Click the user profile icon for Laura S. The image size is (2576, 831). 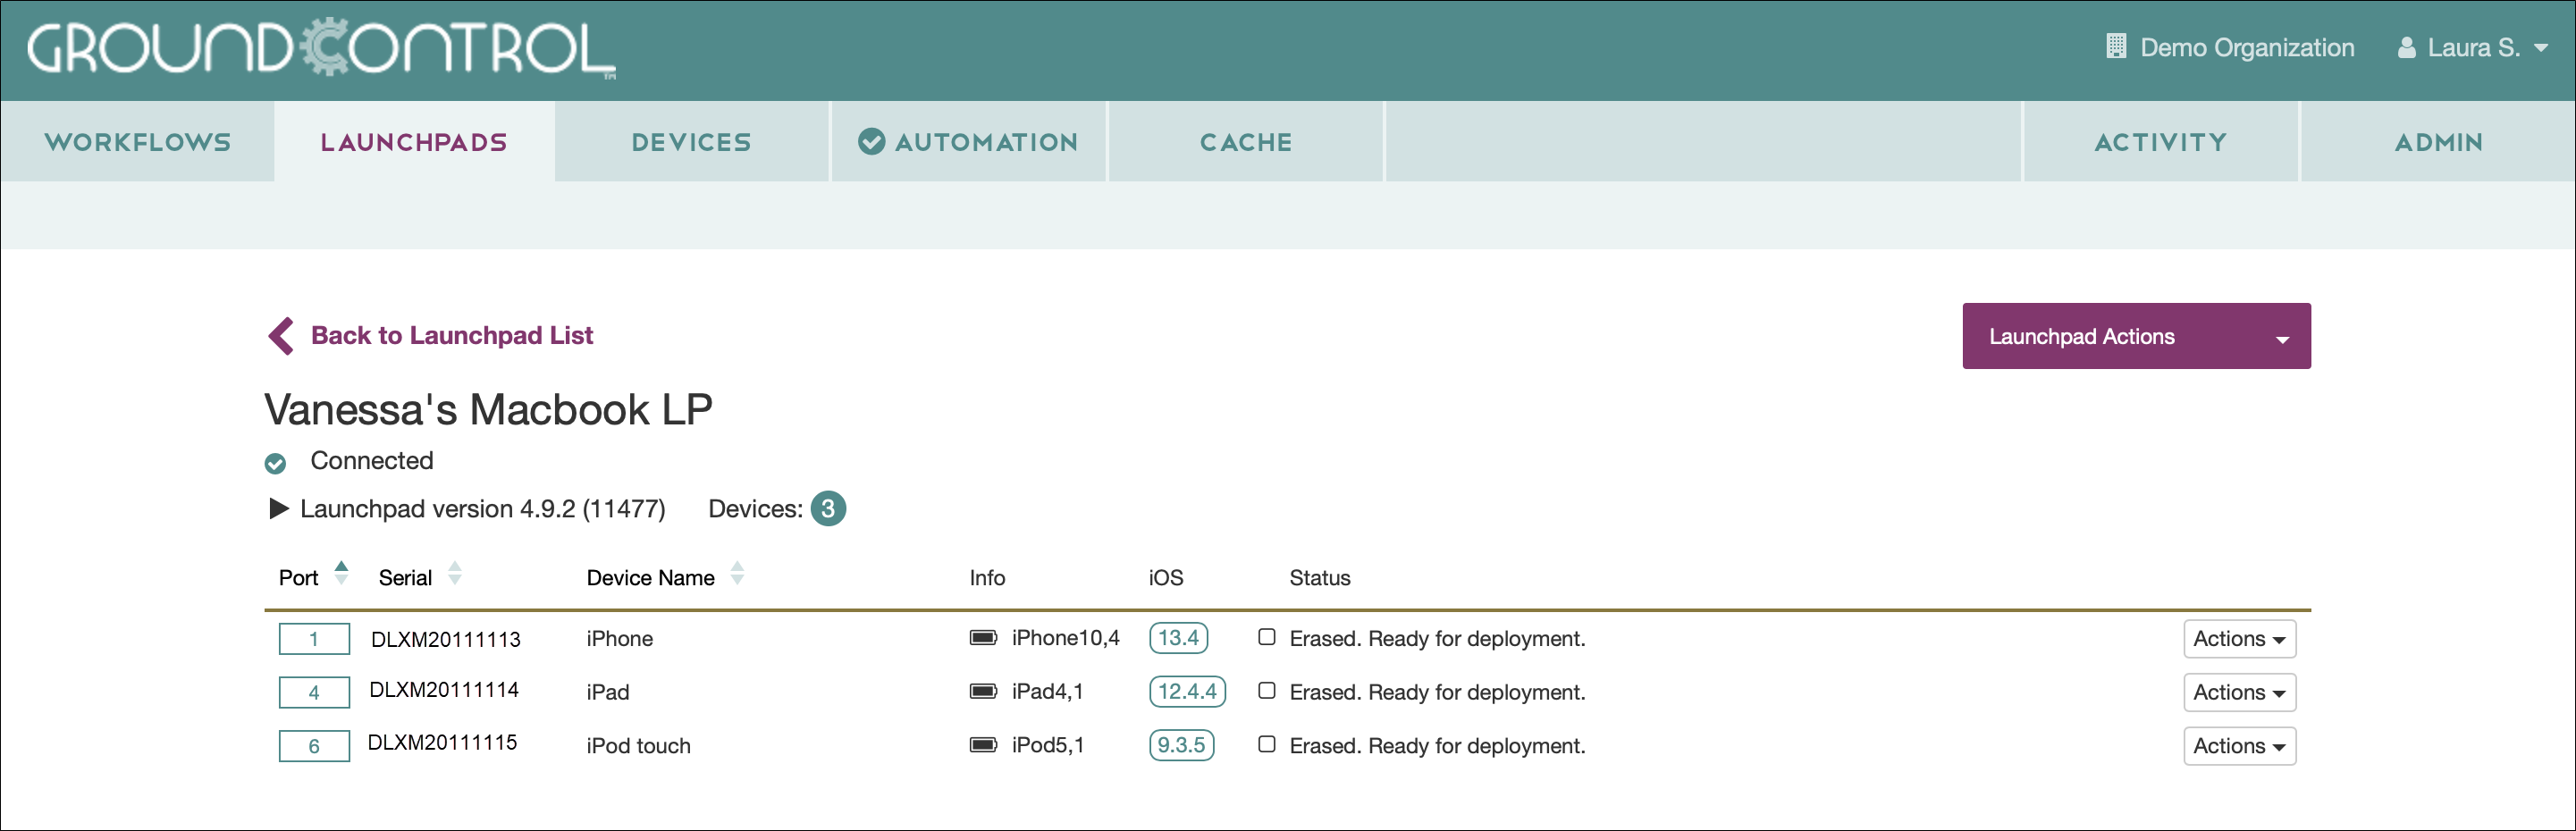click(x=2407, y=48)
